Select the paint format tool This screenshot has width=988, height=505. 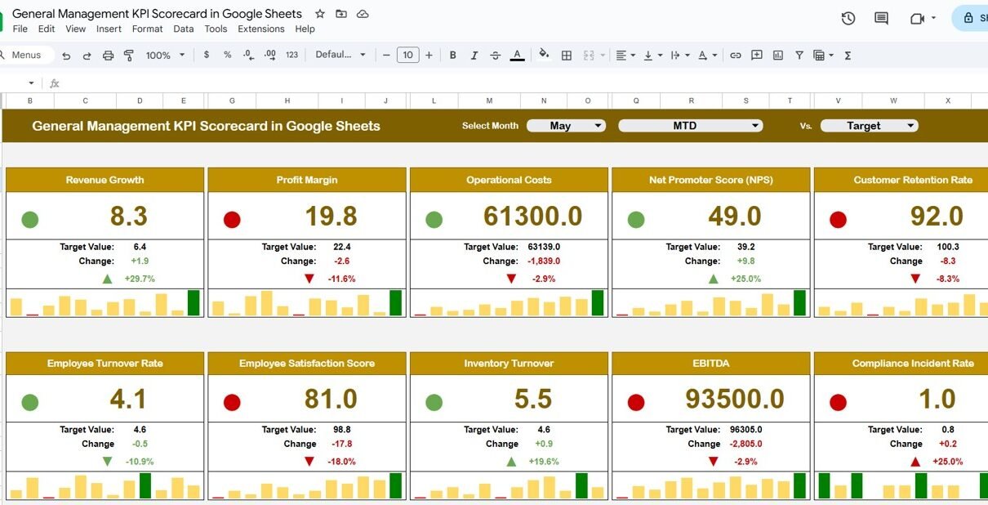[128, 56]
